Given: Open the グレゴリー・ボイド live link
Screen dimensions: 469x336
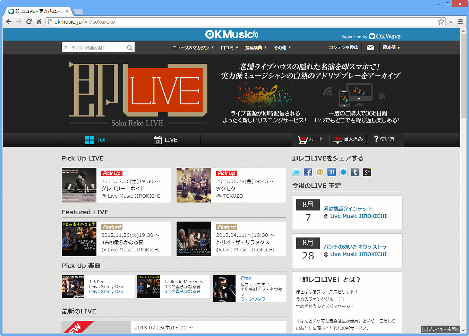Looking at the screenshot, I should [123, 189].
